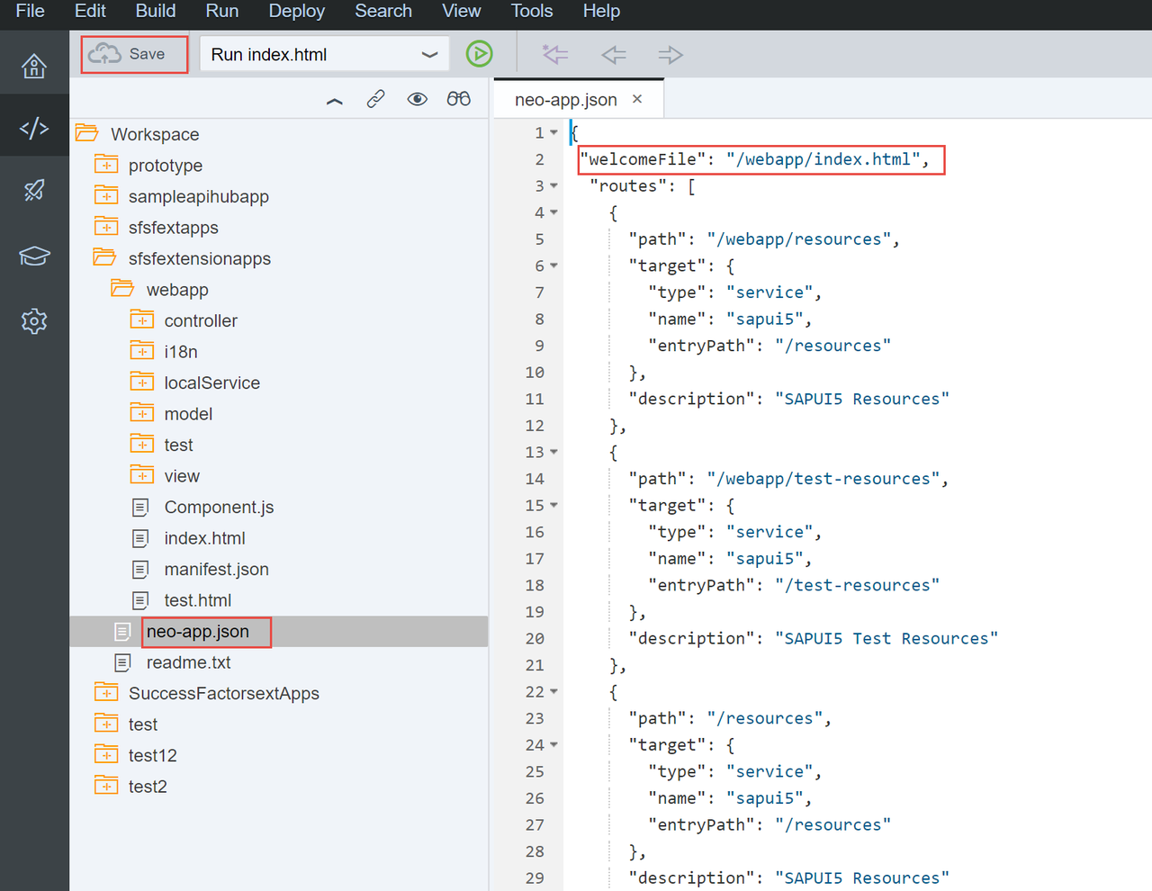Open the rocket deployment perspective
This screenshot has width=1152, height=891.
click(34, 190)
